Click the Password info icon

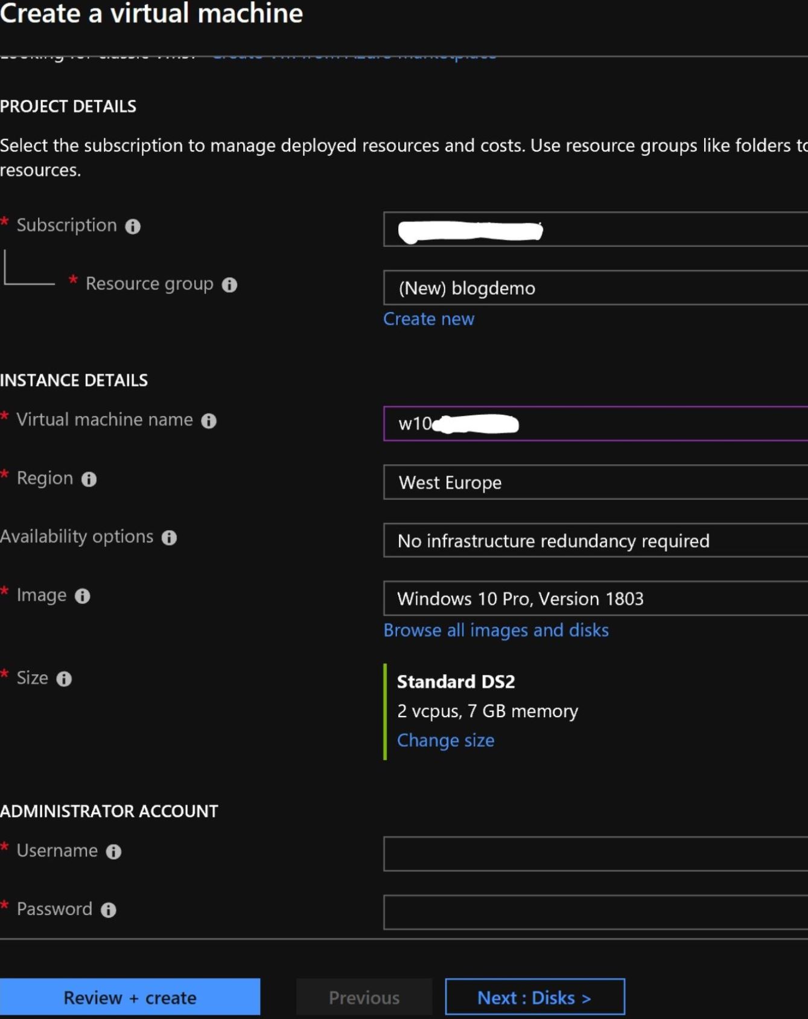tap(109, 910)
